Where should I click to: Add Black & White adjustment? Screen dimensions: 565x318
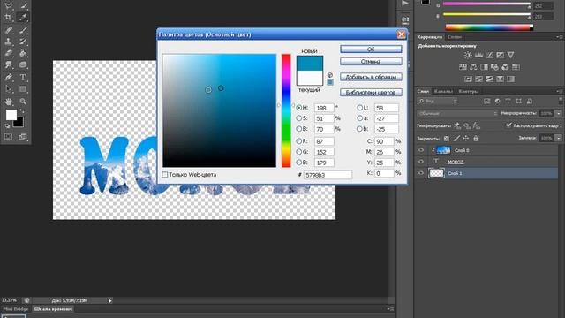pyautogui.click(x=484, y=67)
